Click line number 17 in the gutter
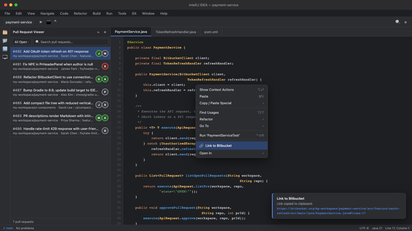 (x=119, y=127)
